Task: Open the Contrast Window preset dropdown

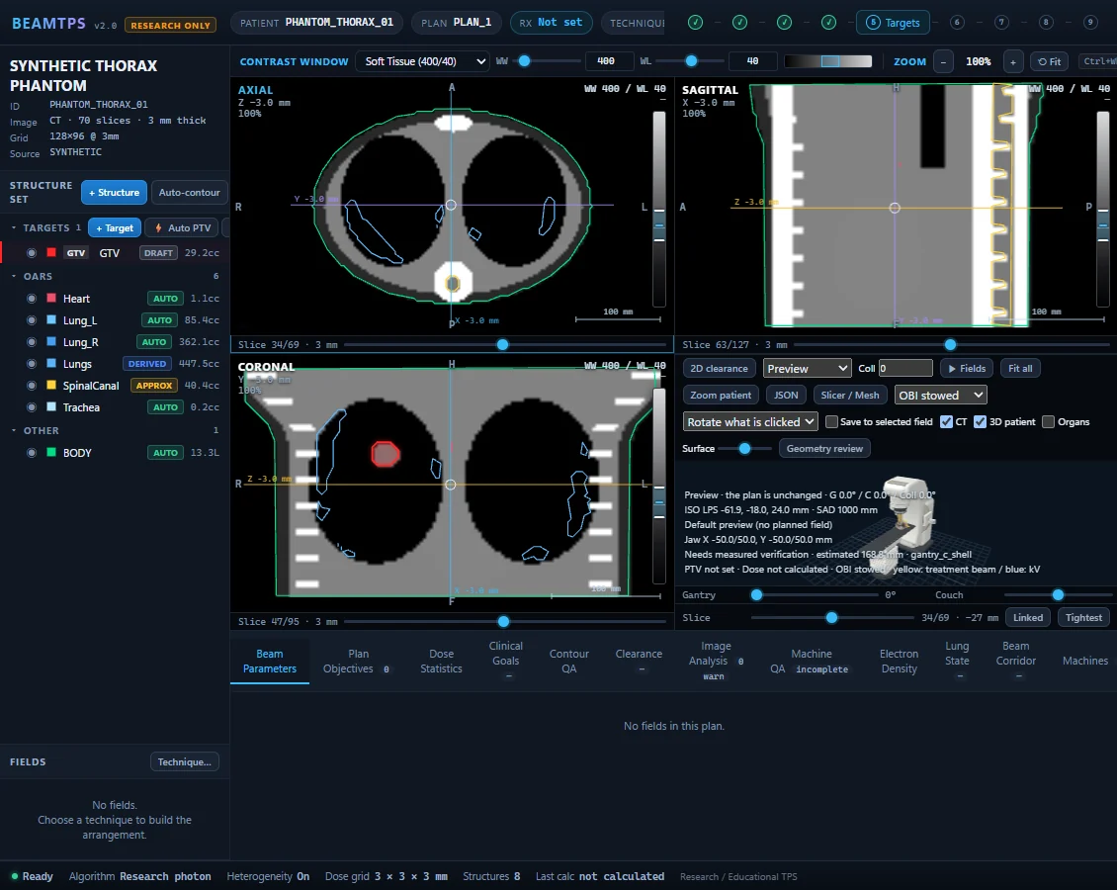Action: [x=422, y=61]
